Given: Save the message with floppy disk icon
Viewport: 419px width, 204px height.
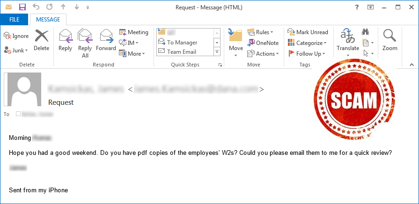Looking at the screenshot, I should (23, 7).
